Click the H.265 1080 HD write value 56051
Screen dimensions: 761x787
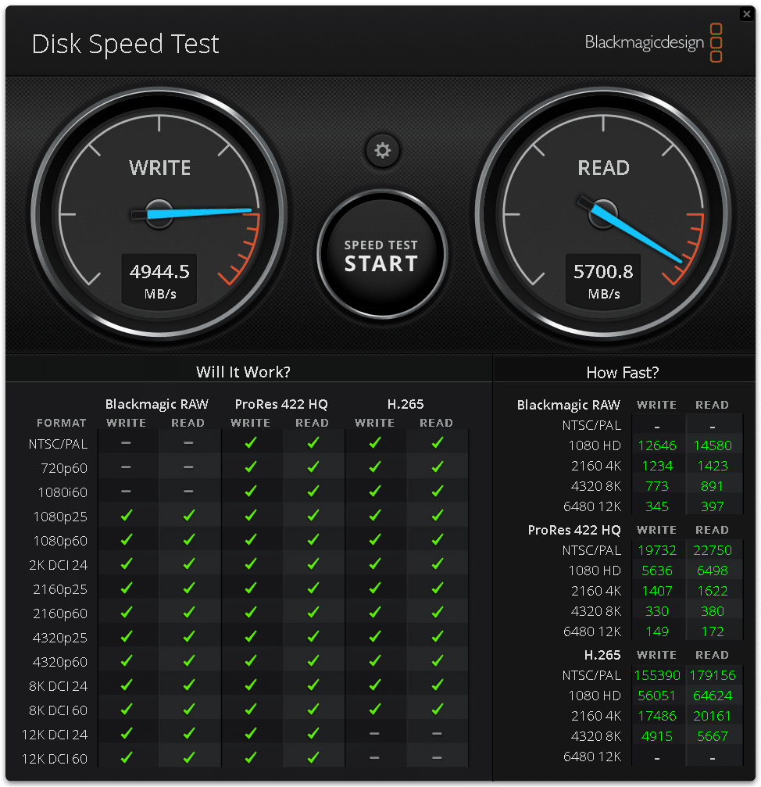657,696
